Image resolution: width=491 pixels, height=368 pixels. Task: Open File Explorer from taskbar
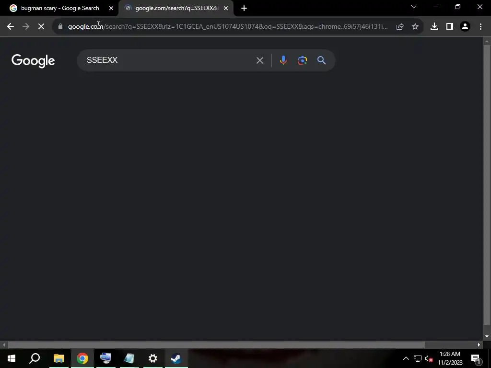point(58,358)
